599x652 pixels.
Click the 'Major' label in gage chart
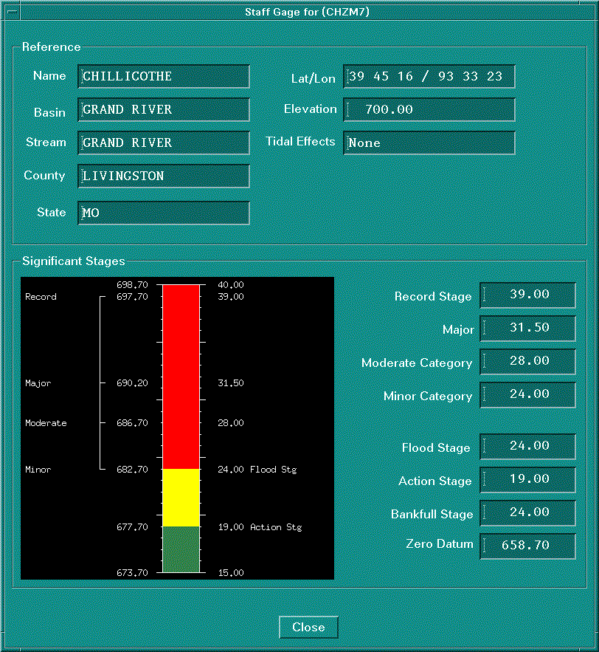pos(38,383)
